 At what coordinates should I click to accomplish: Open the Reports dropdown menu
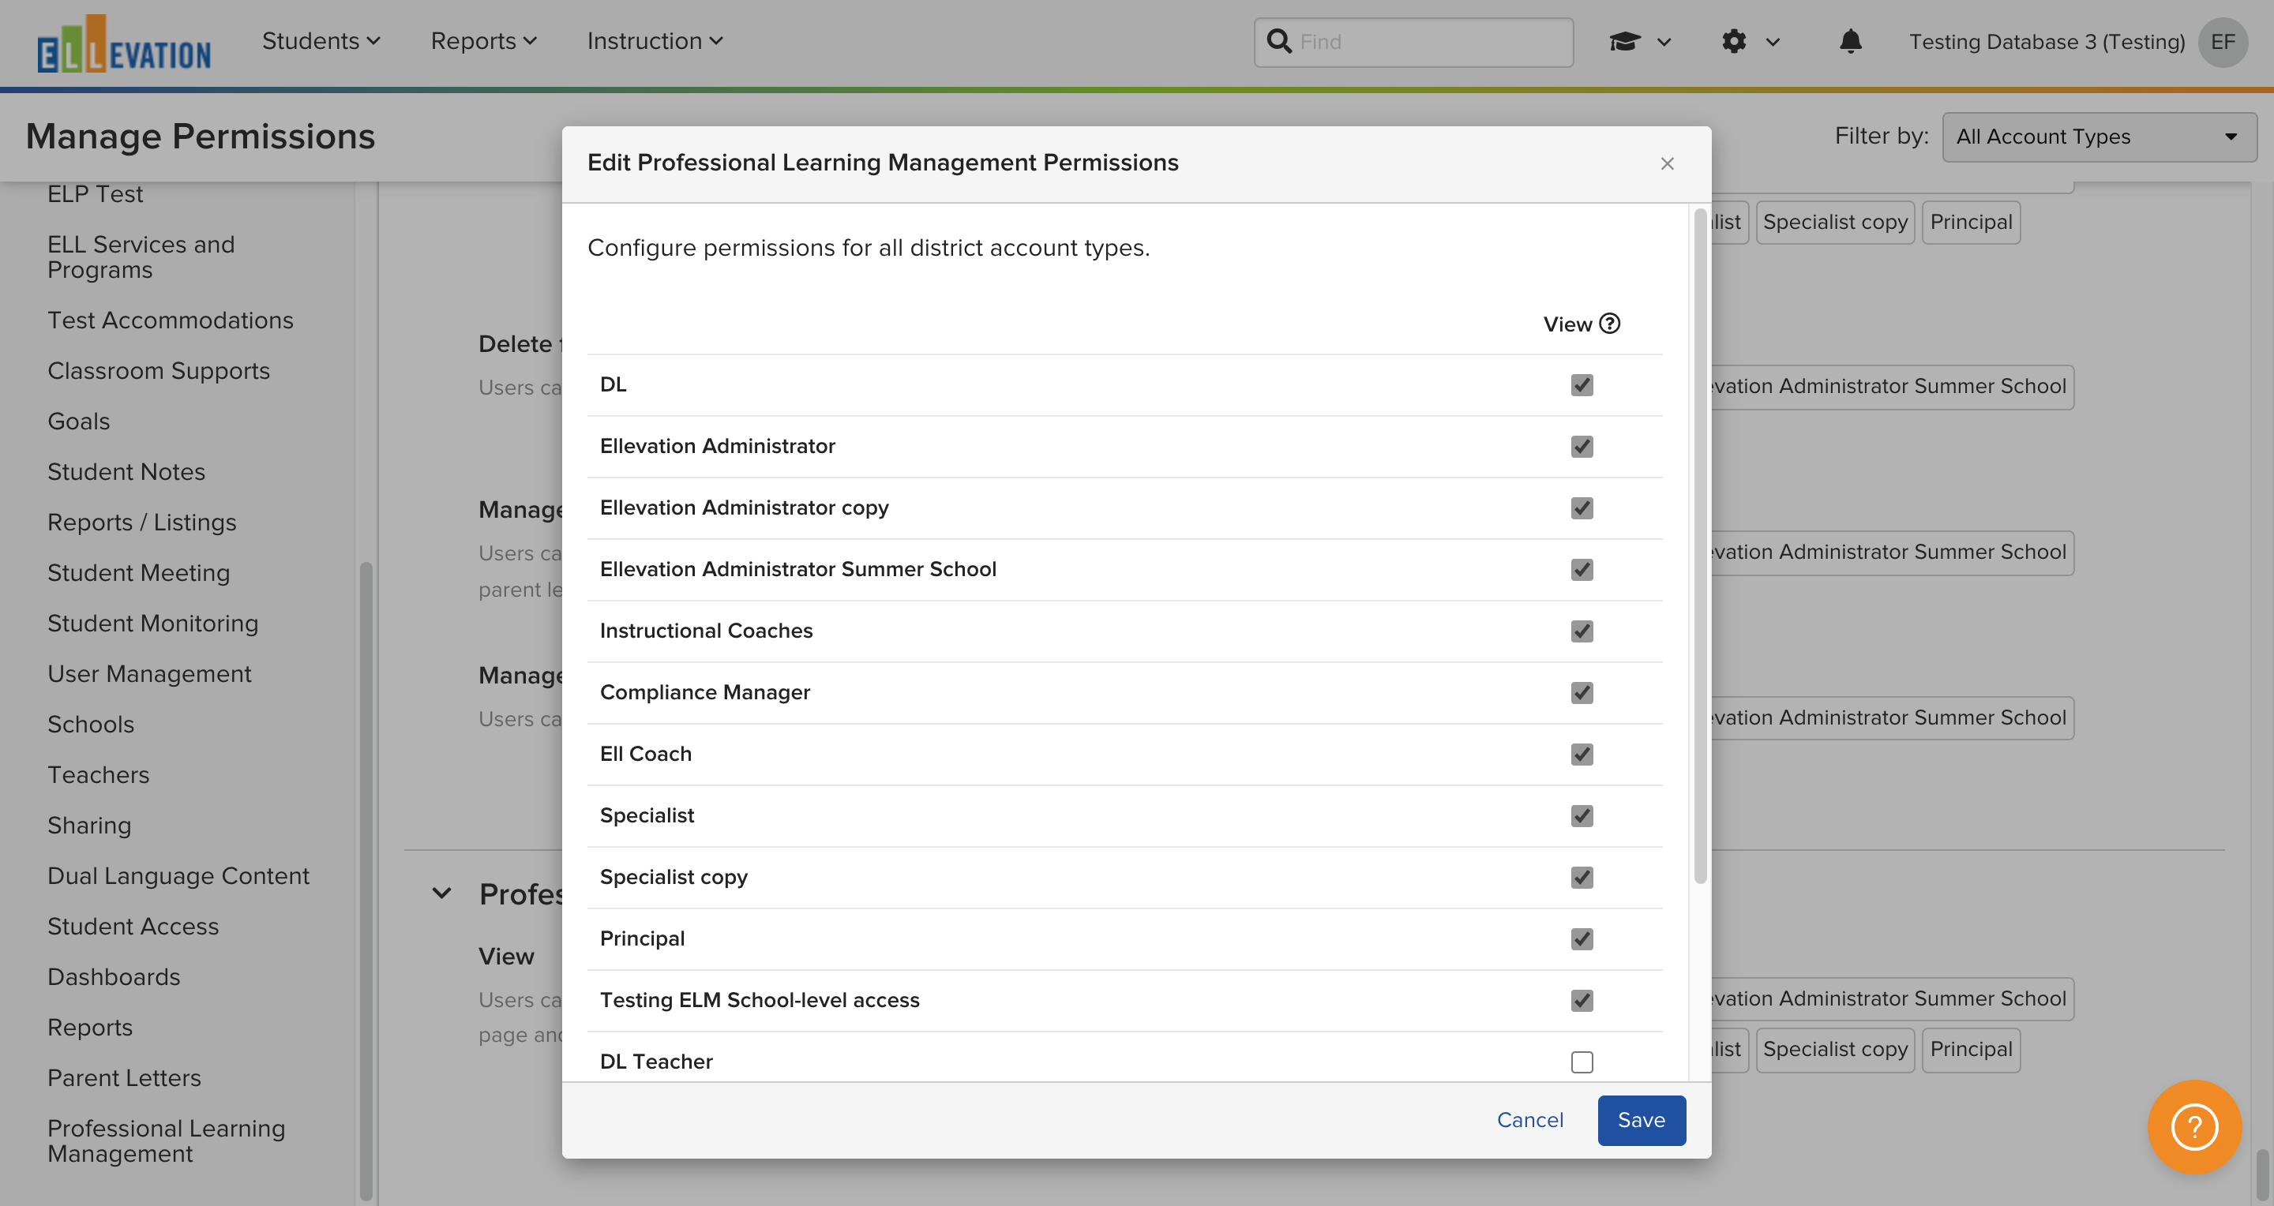pos(484,42)
